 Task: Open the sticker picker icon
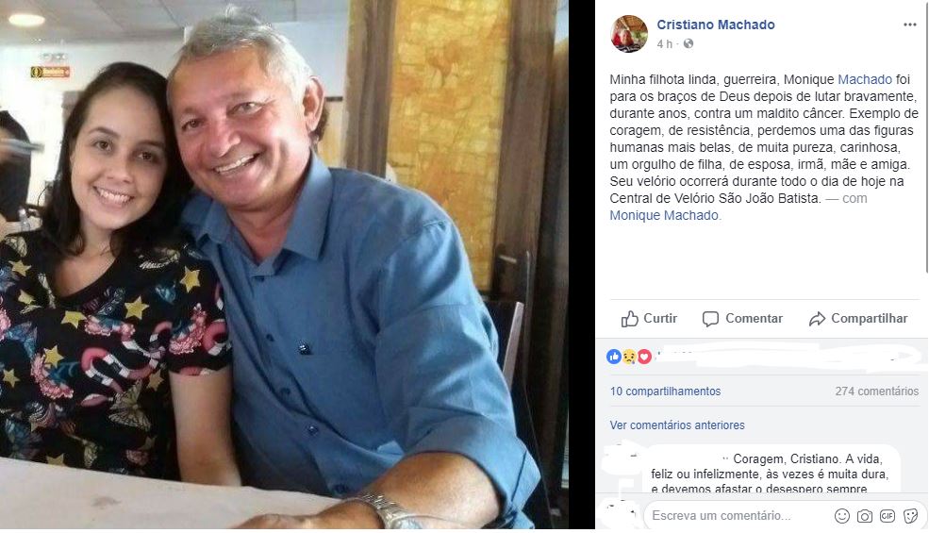click(x=911, y=516)
